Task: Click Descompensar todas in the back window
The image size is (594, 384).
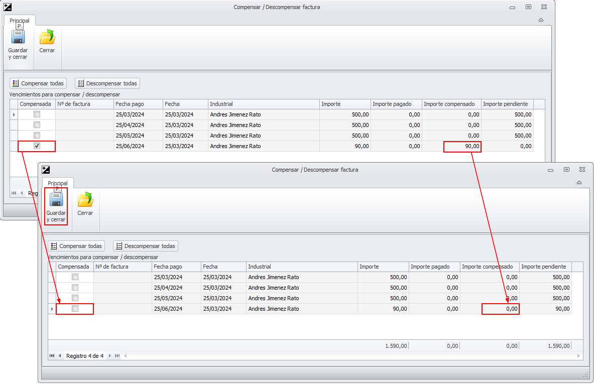Action: point(107,83)
